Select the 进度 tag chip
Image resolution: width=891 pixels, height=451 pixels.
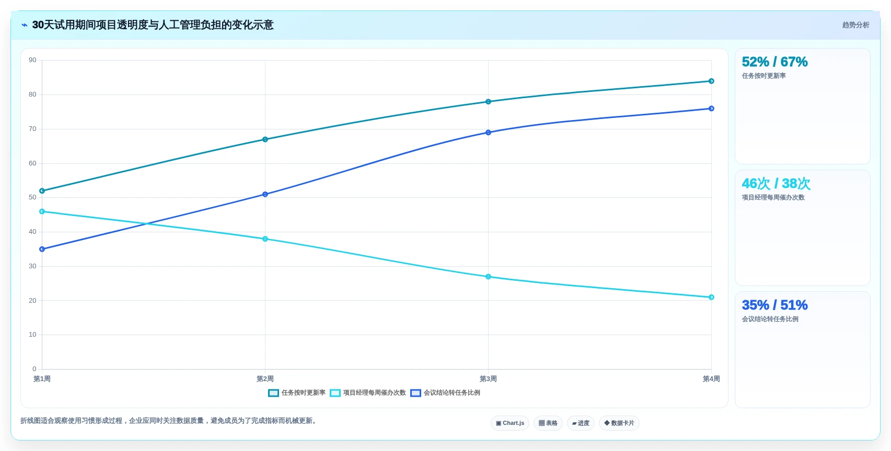581,423
